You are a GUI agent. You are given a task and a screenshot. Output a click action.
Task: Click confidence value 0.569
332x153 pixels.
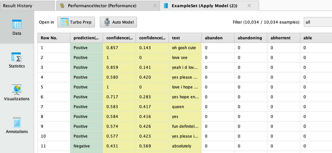152,146
